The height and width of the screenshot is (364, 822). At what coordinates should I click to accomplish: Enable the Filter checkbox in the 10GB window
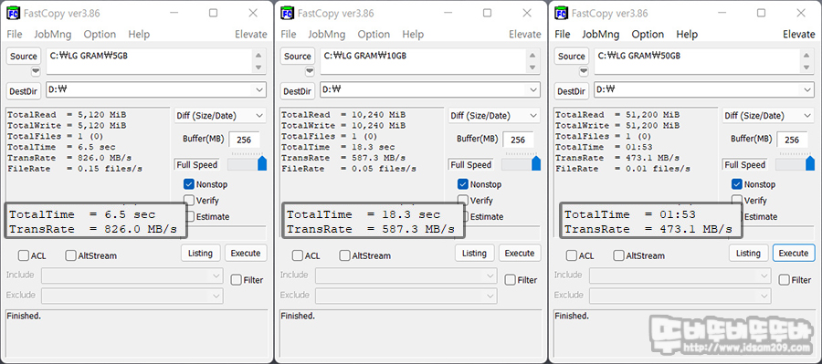(511, 280)
